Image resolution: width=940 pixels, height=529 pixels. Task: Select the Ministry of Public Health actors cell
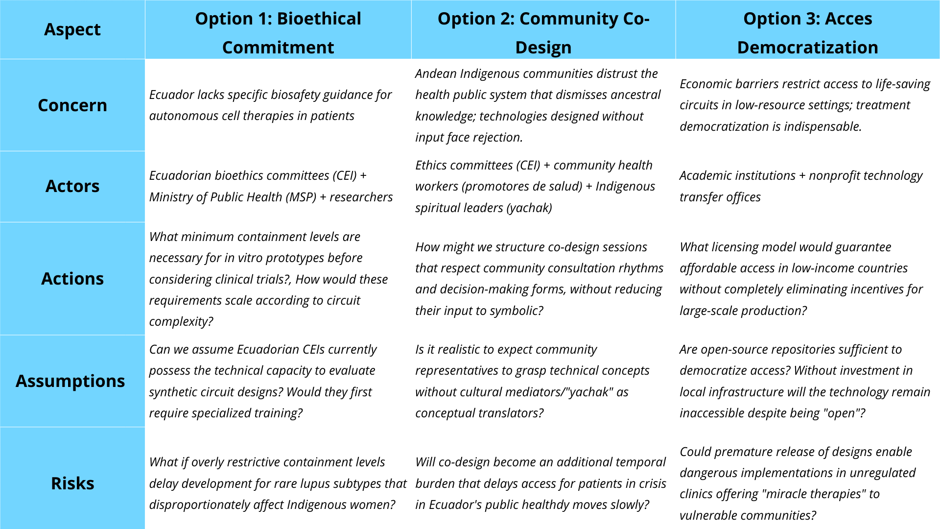pos(271,186)
